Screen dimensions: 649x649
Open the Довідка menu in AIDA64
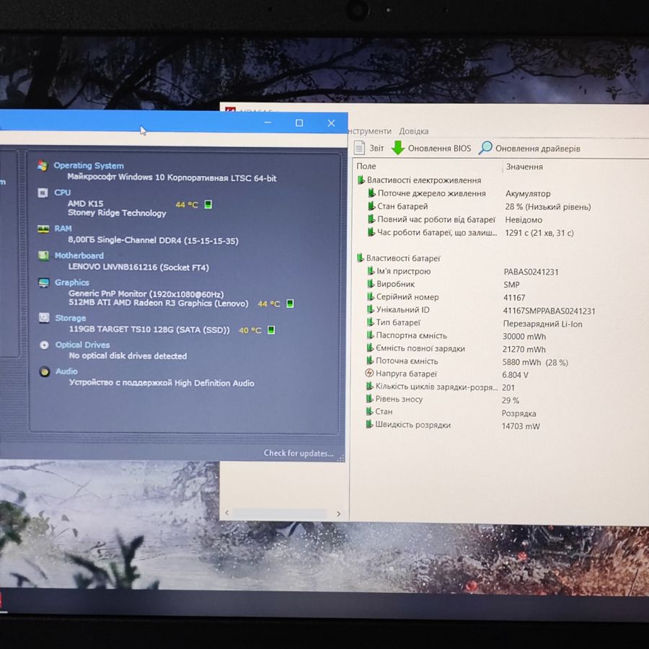click(413, 131)
